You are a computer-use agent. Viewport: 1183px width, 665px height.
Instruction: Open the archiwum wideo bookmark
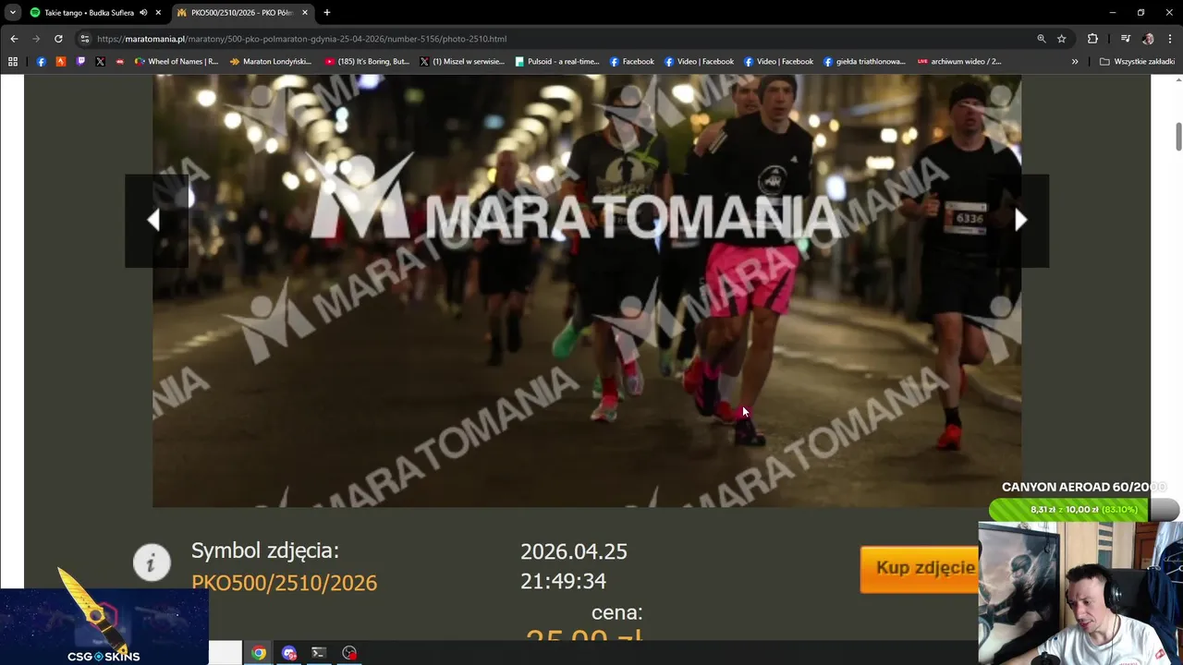click(959, 62)
